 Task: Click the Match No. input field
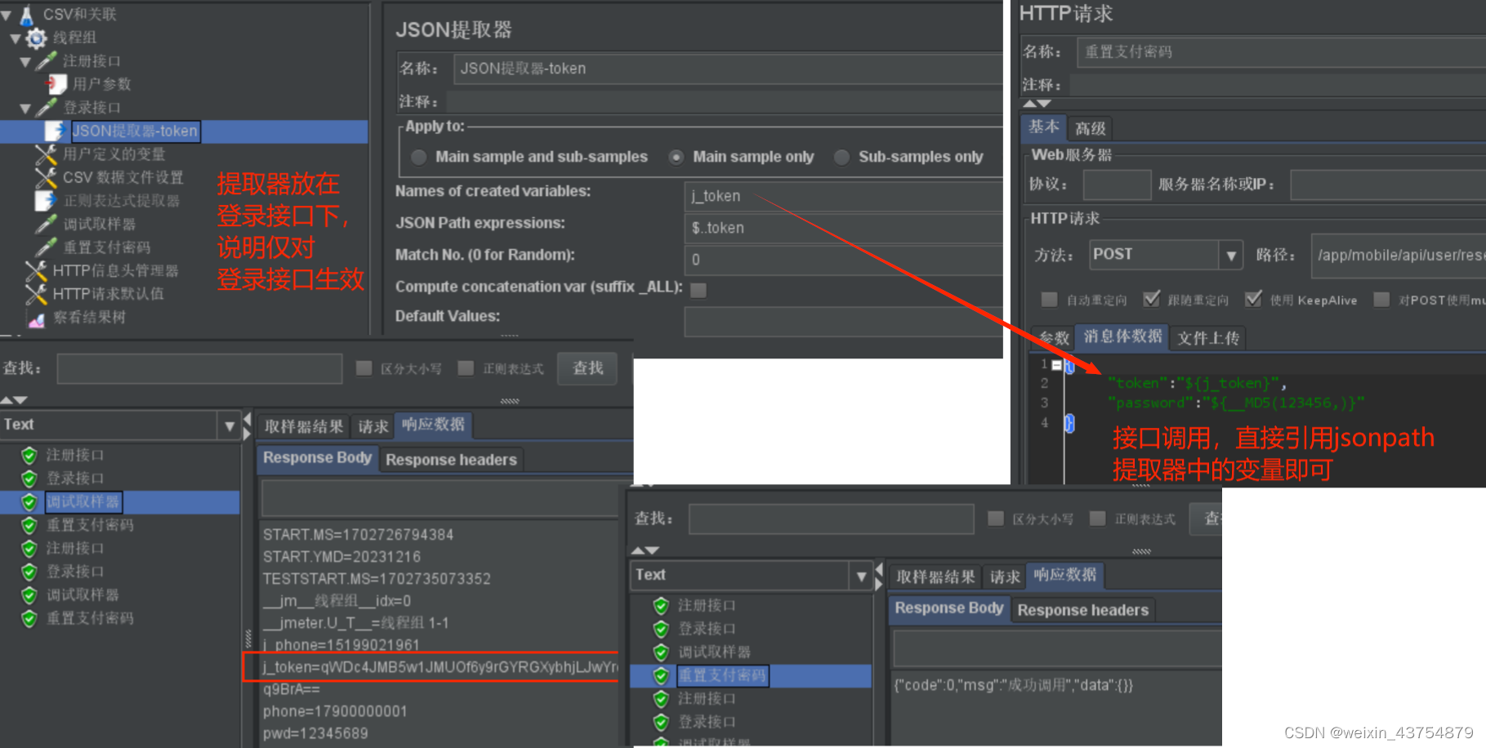(x=843, y=260)
